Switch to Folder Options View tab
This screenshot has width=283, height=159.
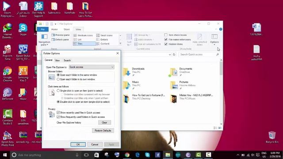click(x=57, y=61)
